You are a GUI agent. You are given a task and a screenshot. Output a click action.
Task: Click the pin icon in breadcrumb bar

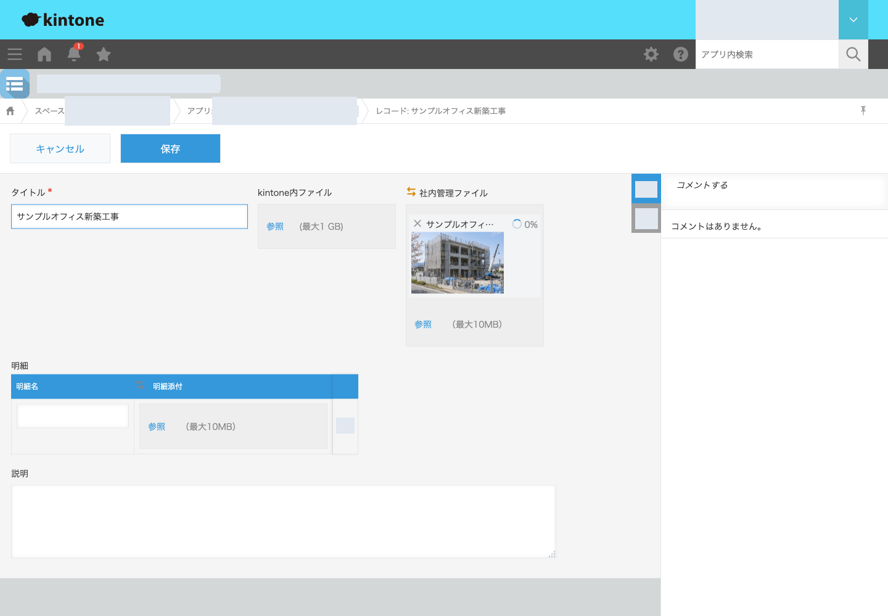coord(863,110)
